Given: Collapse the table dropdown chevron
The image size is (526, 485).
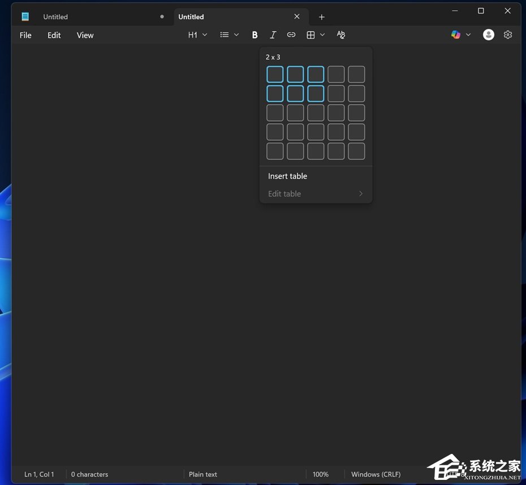Looking at the screenshot, I should click(x=322, y=35).
